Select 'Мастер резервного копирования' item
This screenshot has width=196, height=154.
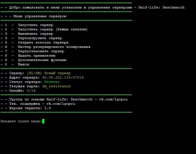pos(54,47)
